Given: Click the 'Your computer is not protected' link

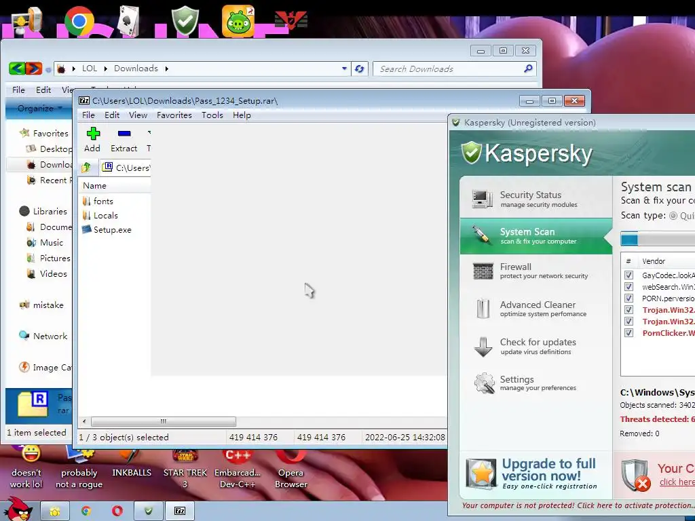Looking at the screenshot, I should coord(578,505).
